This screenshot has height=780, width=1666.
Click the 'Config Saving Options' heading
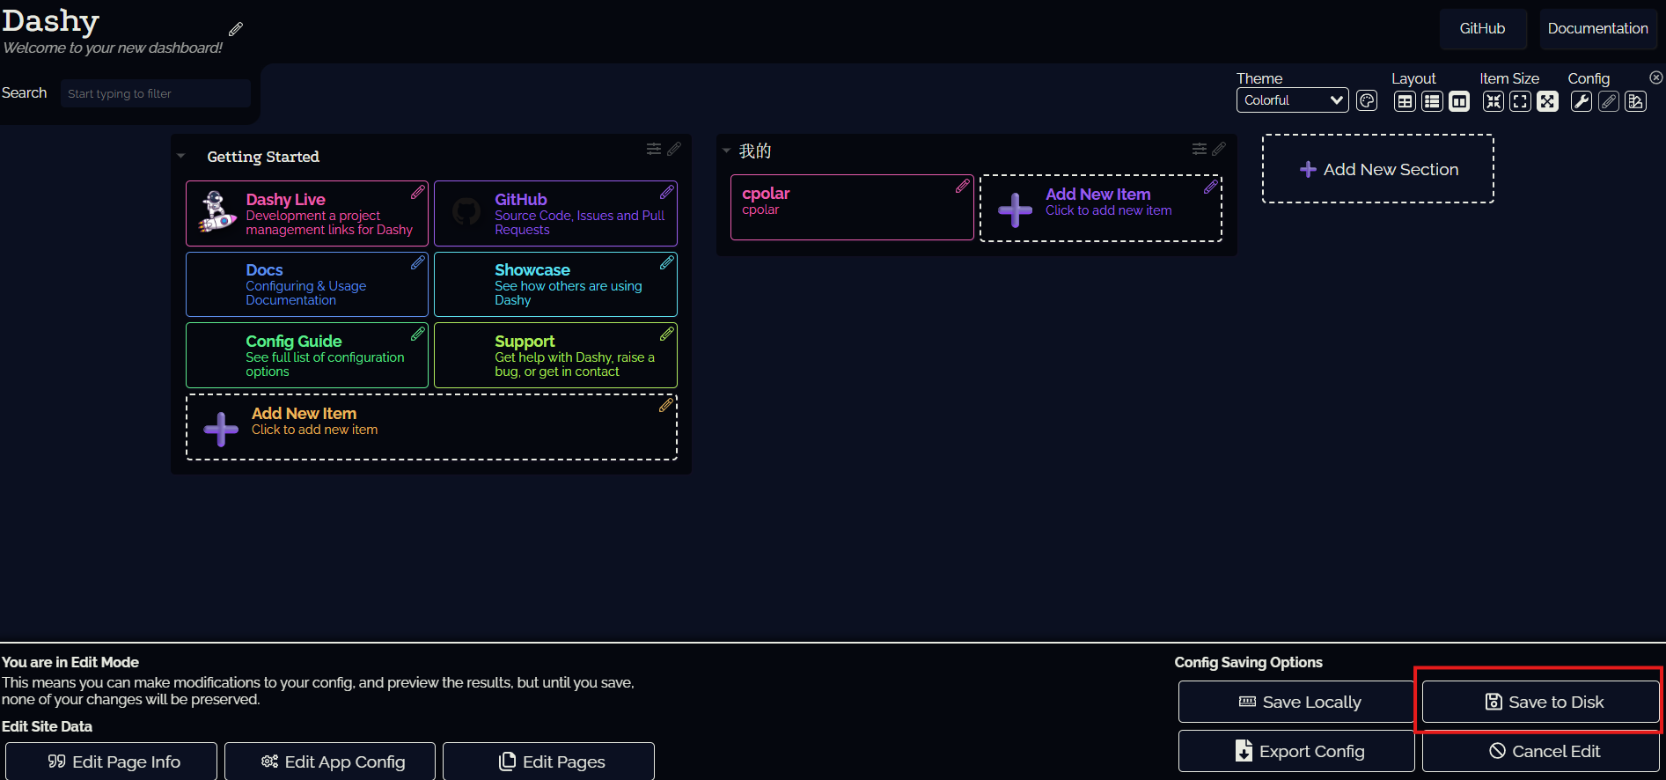[1248, 662]
